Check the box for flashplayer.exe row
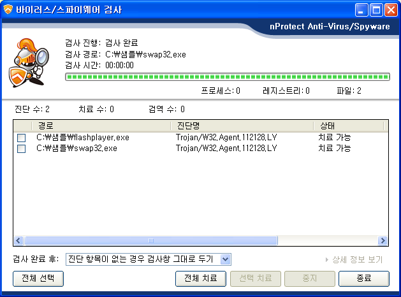 (x=21, y=138)
